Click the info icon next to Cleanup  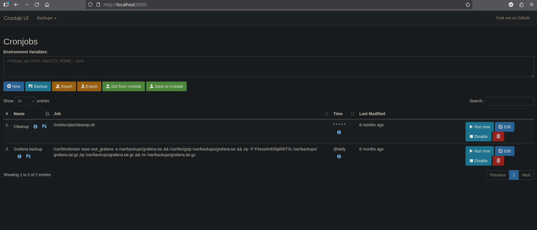point(35,127)
